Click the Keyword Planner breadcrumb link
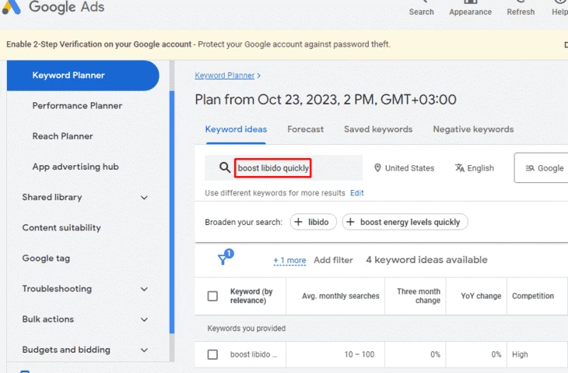The image size is (568, 373). tap(225, 76)
